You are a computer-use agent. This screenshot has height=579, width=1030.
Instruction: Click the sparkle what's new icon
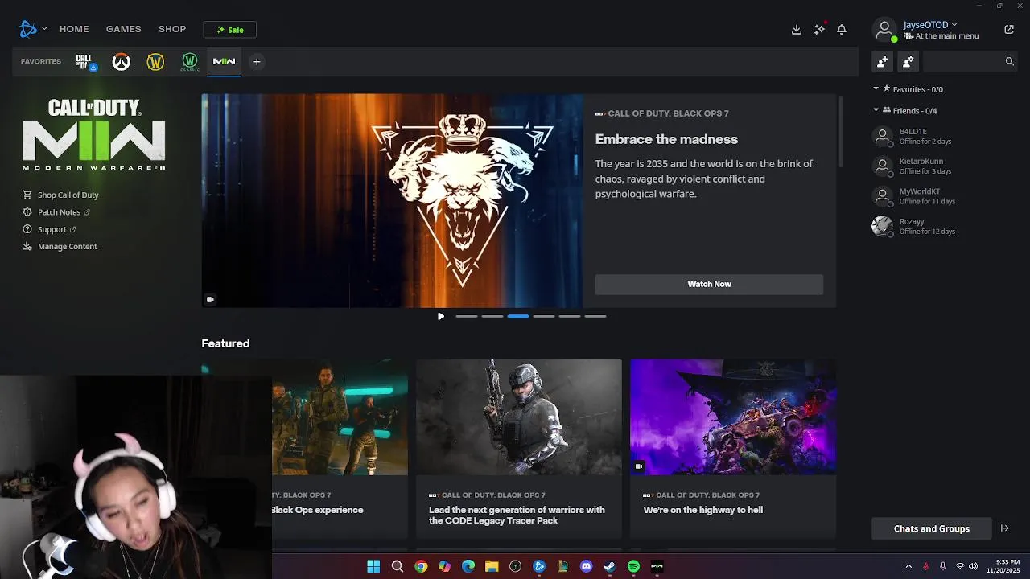[x=819, y=30]
